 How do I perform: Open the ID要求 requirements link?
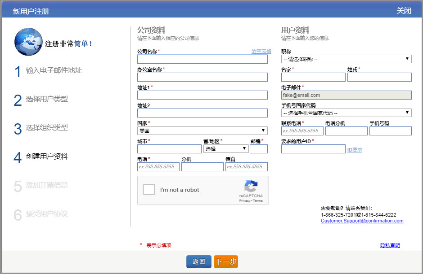[x=355, y=150]
